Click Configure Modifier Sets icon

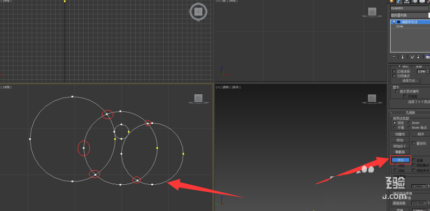point(427,57)
